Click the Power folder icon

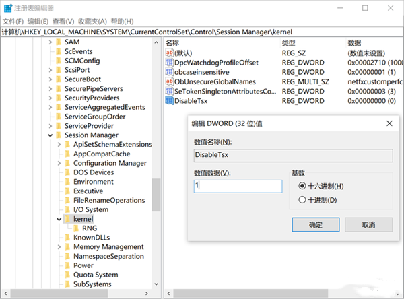[x=67, y=265]
